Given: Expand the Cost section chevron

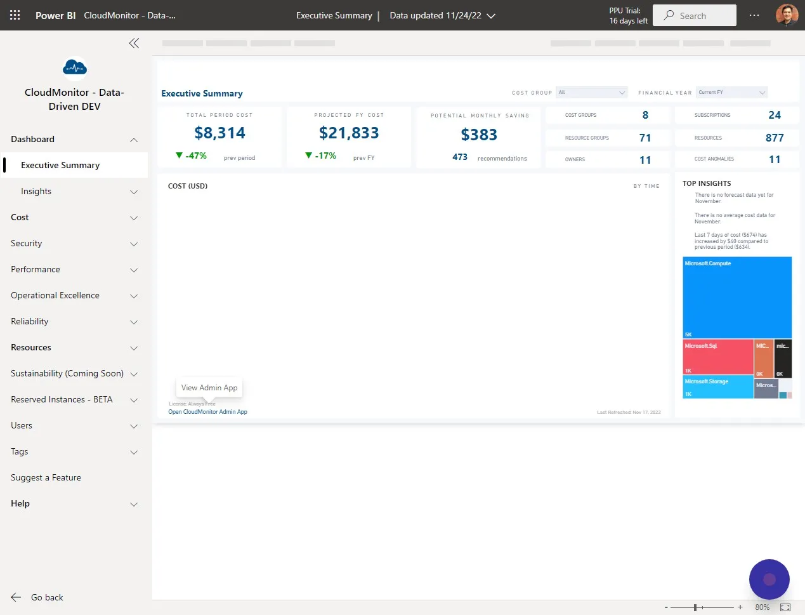Looking at the screenshot, I should tap(134, 218).
